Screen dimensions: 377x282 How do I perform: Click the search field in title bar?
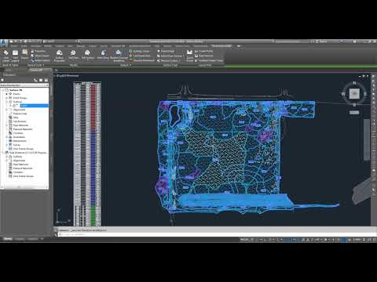coord(289,42)
